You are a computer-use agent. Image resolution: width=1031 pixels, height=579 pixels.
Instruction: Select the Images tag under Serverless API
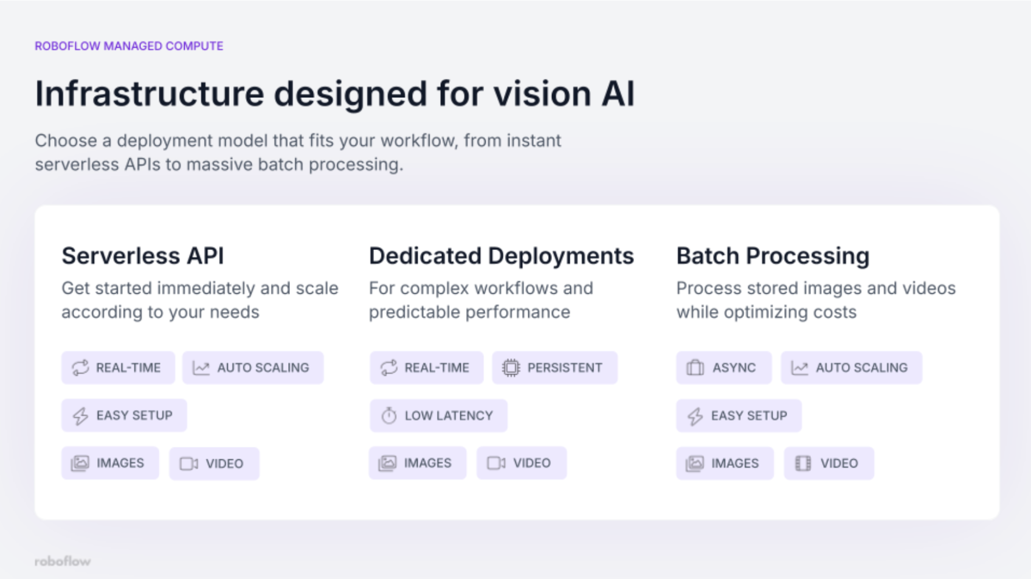[110, 463]
